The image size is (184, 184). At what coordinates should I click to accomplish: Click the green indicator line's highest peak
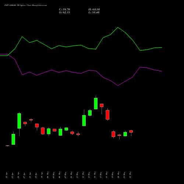coord(118,27)
